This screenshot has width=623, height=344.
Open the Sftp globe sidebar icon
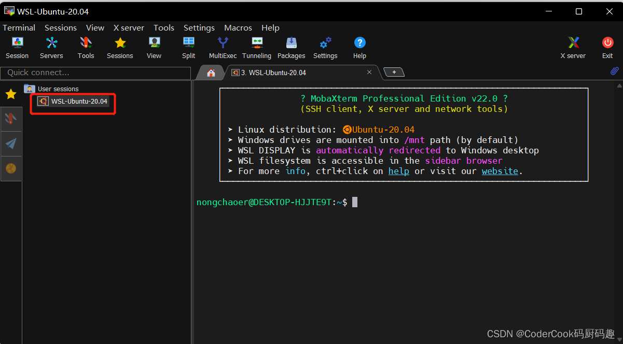click(x=11, y=168)
